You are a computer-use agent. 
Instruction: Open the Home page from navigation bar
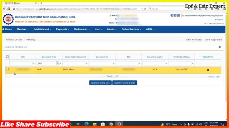(x=7, y=29)
